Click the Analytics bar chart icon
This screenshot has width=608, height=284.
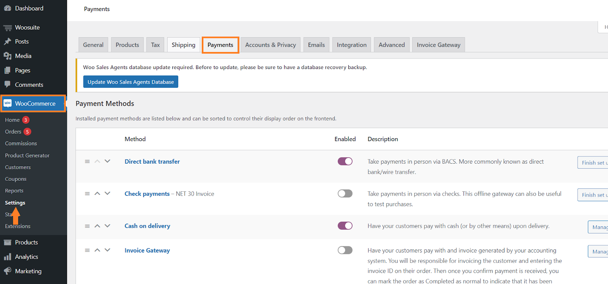(x=8, y=257)
